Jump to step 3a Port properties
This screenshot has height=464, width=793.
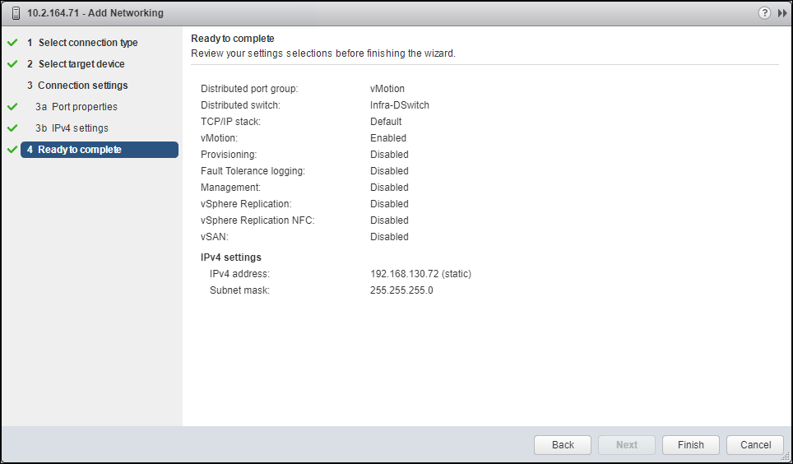tap(84, 107)
